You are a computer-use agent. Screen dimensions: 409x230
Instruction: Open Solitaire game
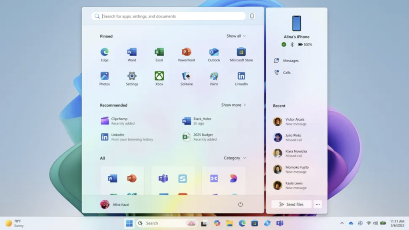[x=187, y=79]
